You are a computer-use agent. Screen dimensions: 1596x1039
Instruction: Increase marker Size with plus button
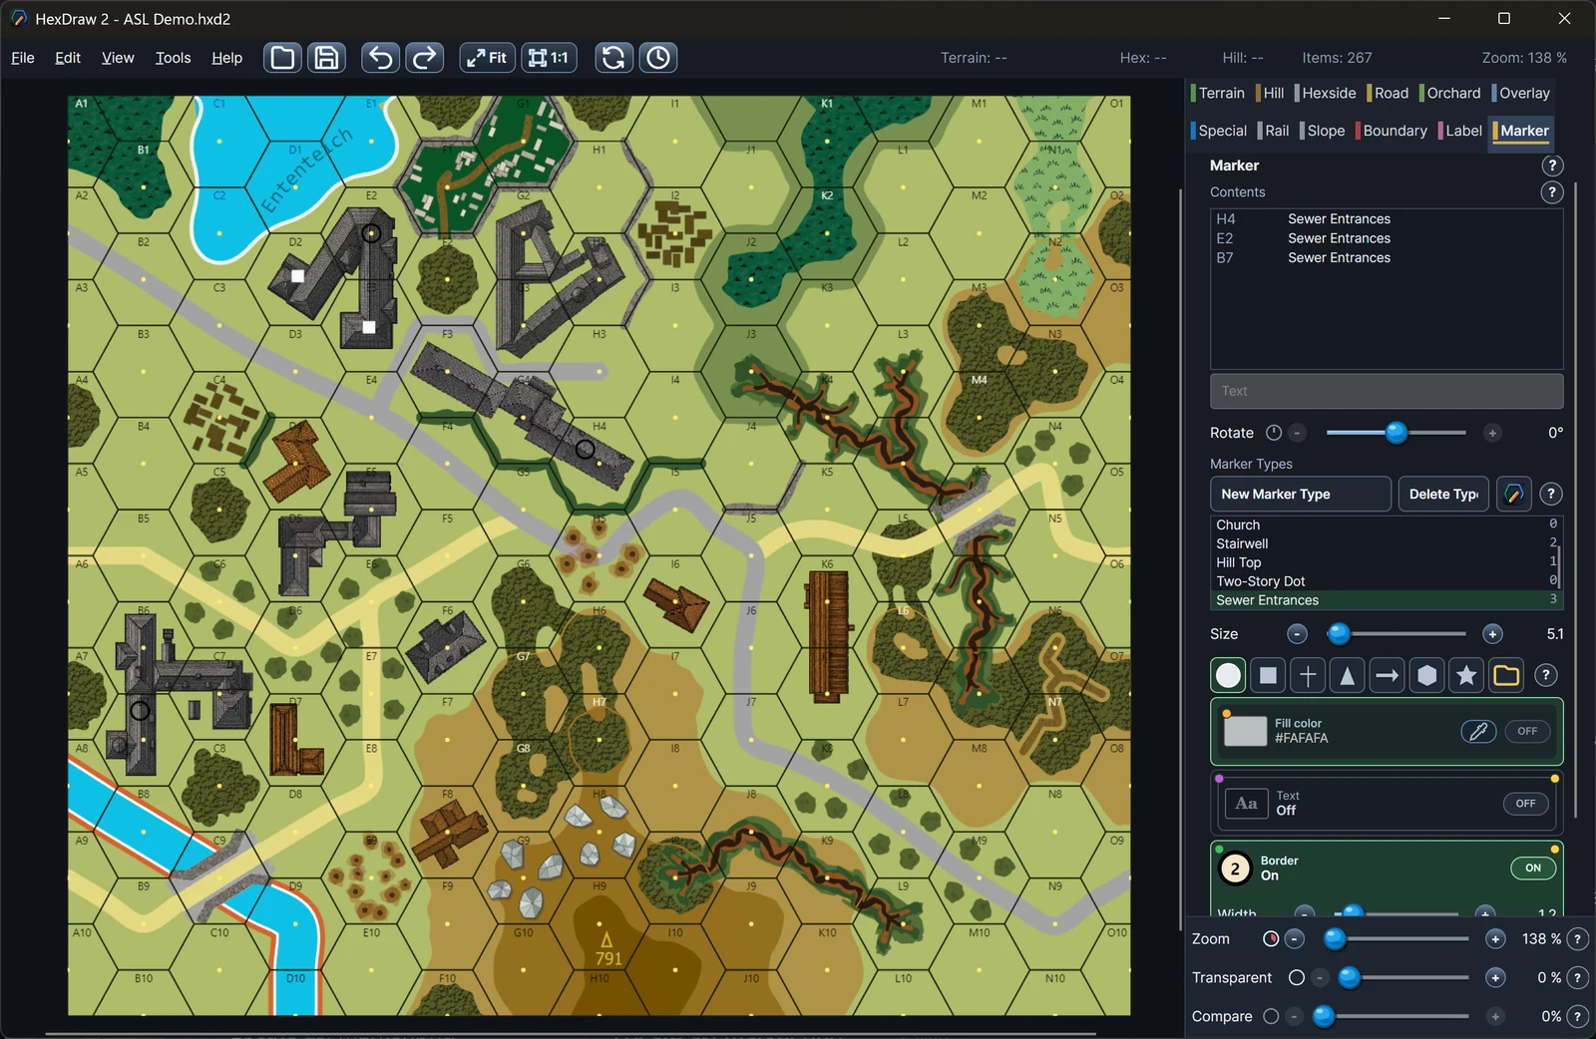click(1492, 634)
